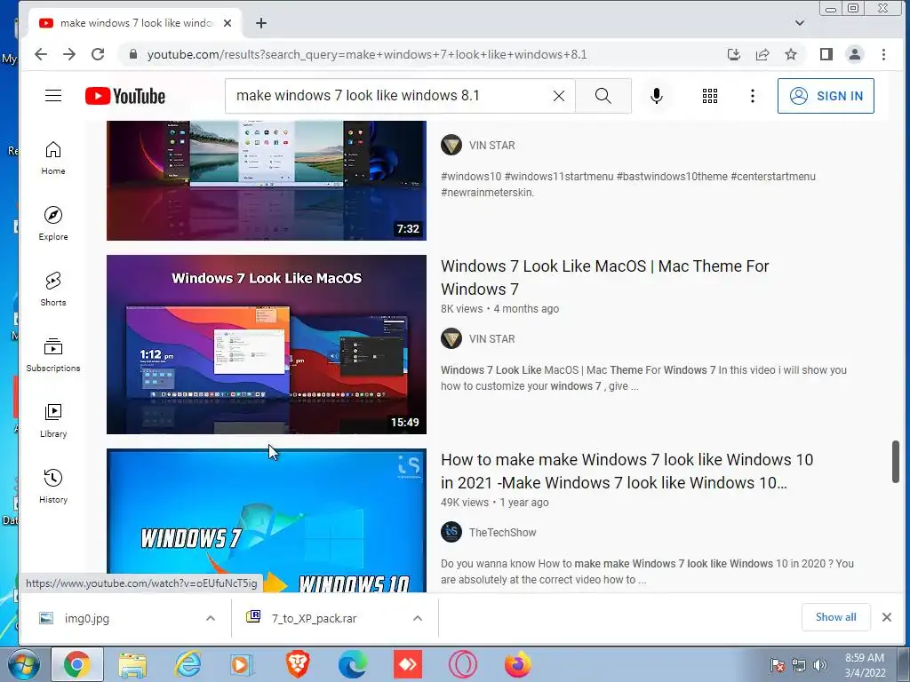The height and width of the screenshot is (682, 910).
Task: Open YouTube settings three-dot menu
Action: click(x=753, y=96)
